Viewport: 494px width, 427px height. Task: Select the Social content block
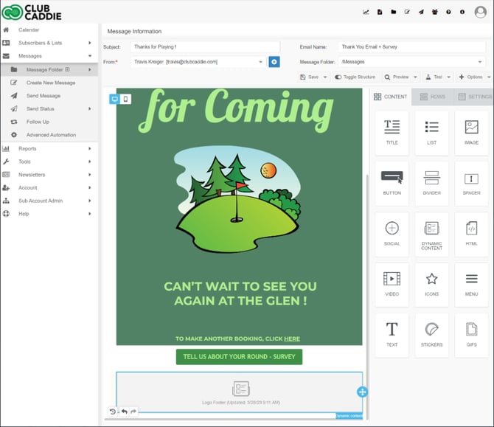point(392,233)
